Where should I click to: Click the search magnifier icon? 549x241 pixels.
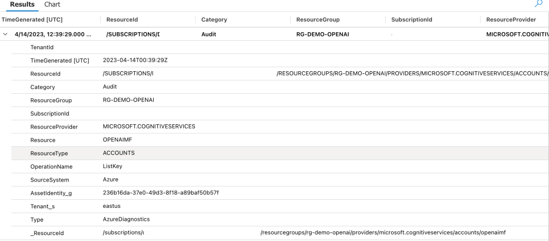538,4
